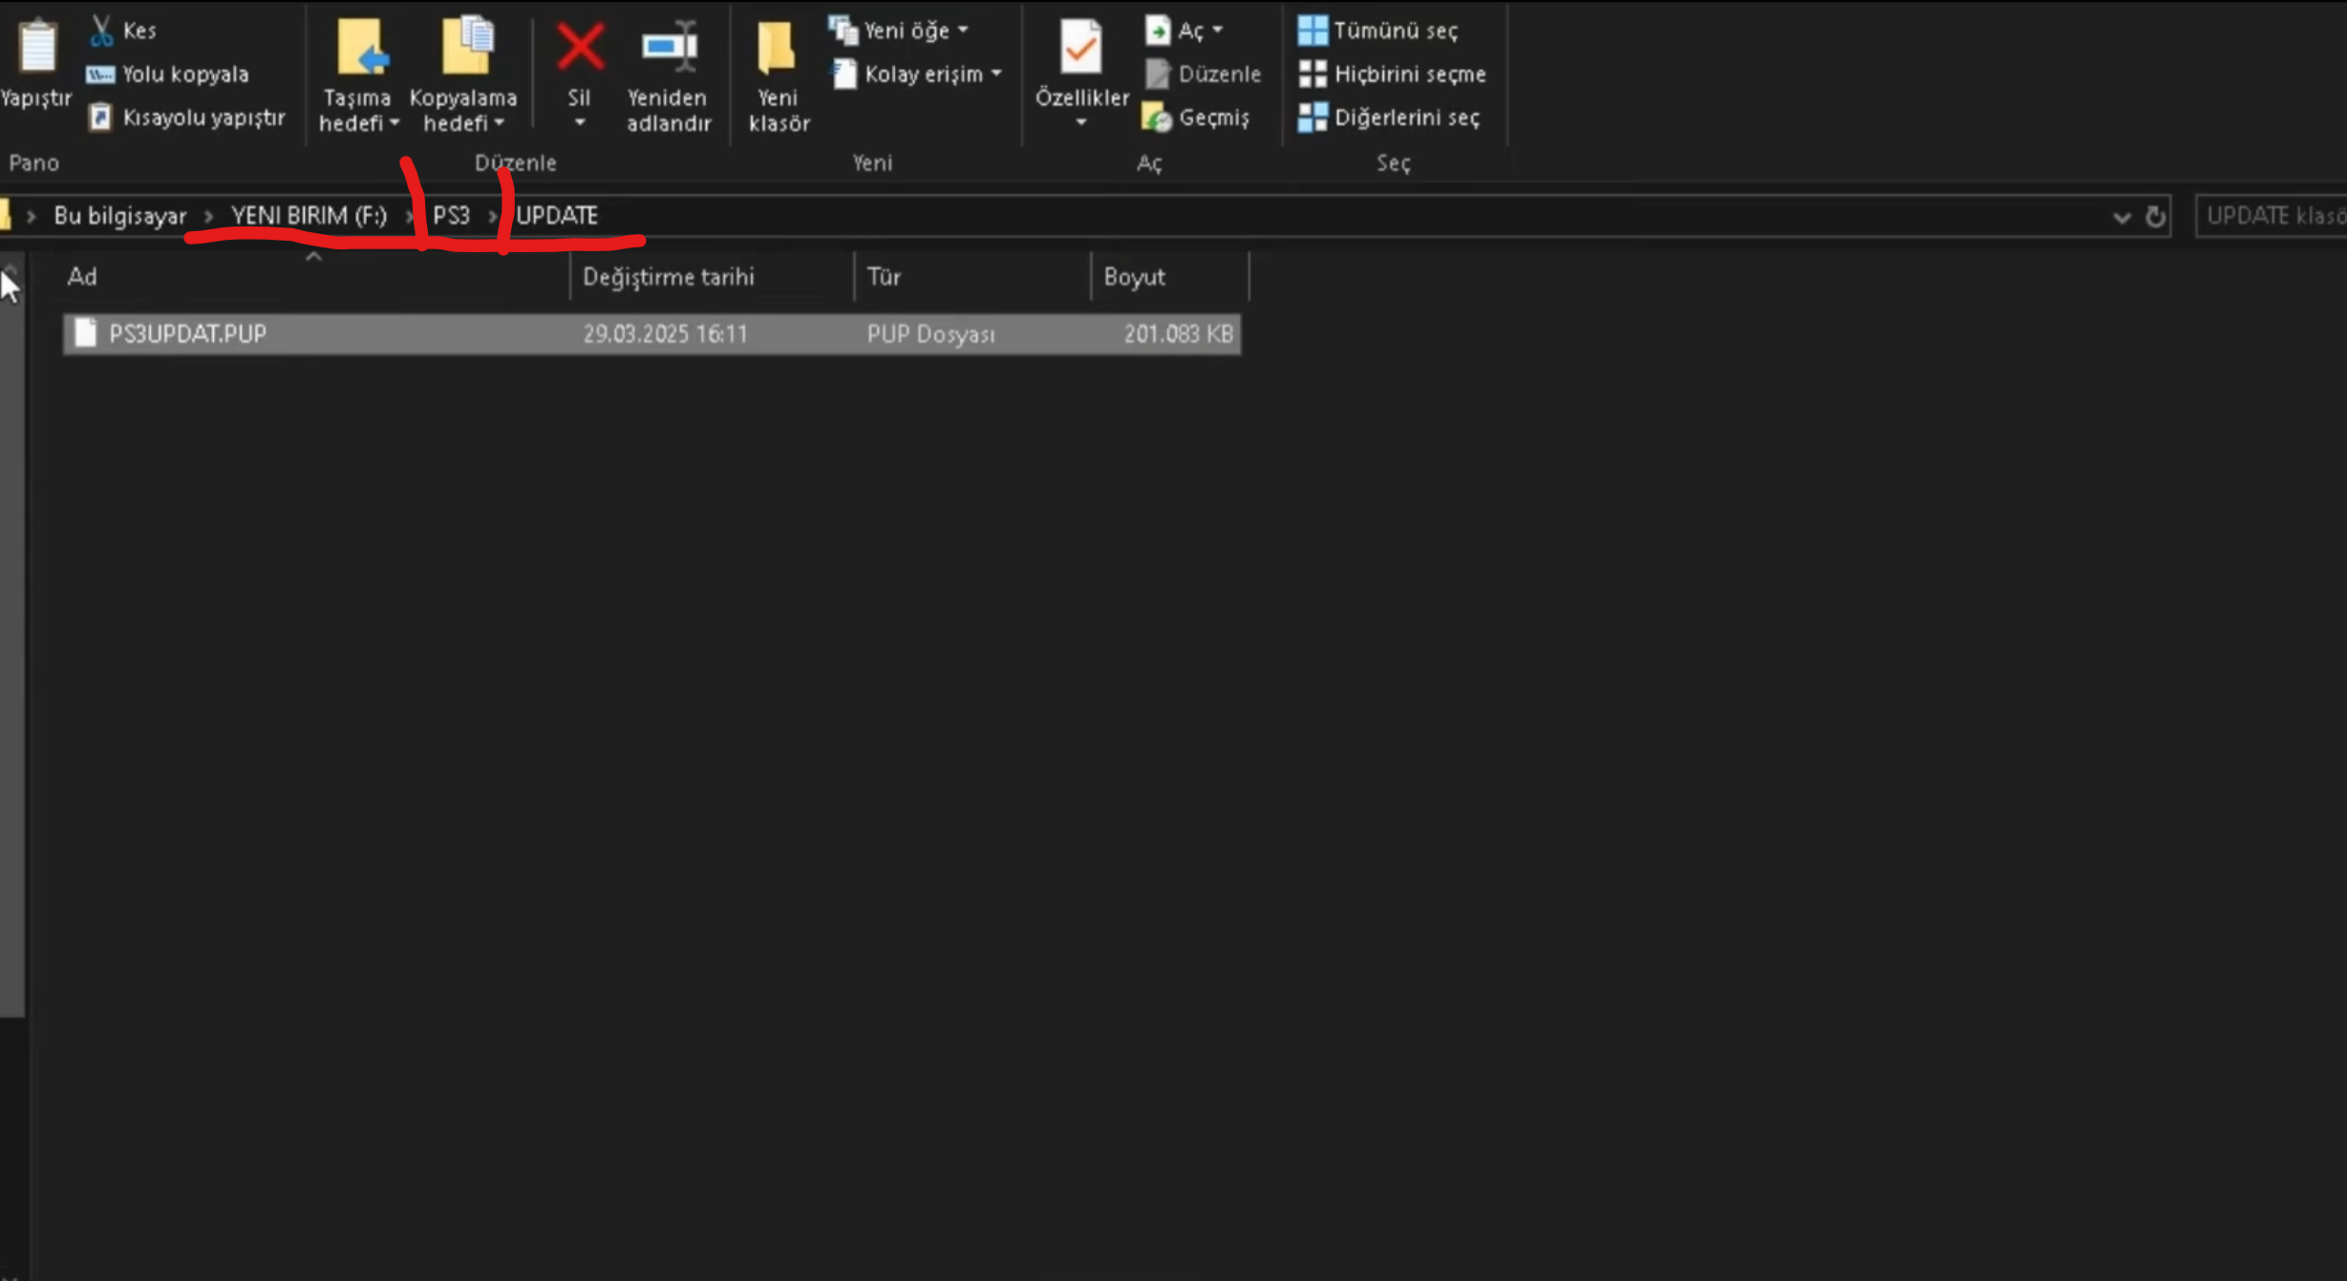The image size is (2347, 1281).
Task: Click Yolu kopyala (Copy path)
Action: [184, 75]
